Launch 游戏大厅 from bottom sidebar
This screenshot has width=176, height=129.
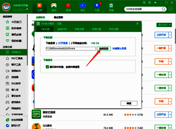point(13,126)
